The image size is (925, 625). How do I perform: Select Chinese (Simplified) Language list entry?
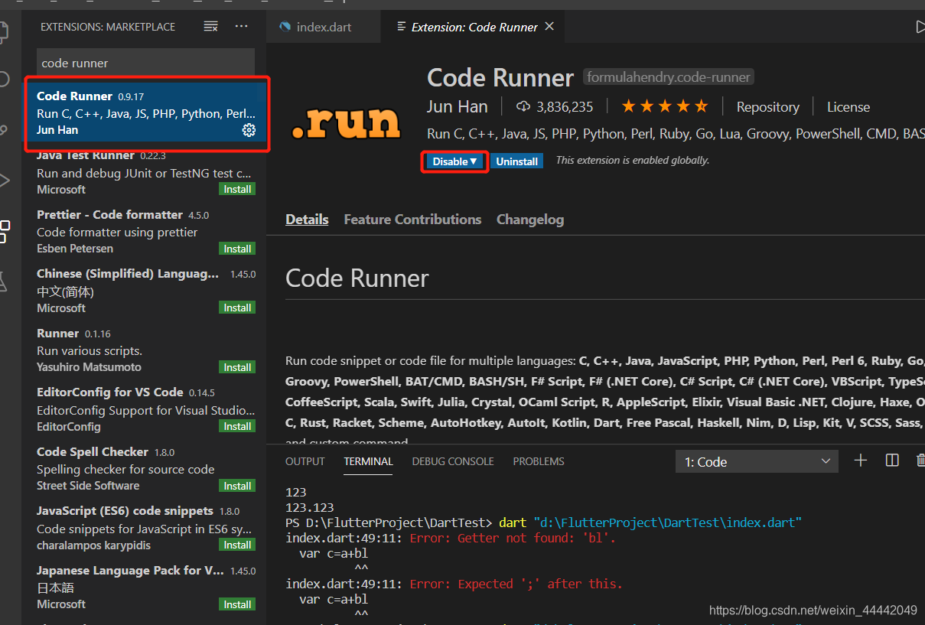[x=144, y=291]
